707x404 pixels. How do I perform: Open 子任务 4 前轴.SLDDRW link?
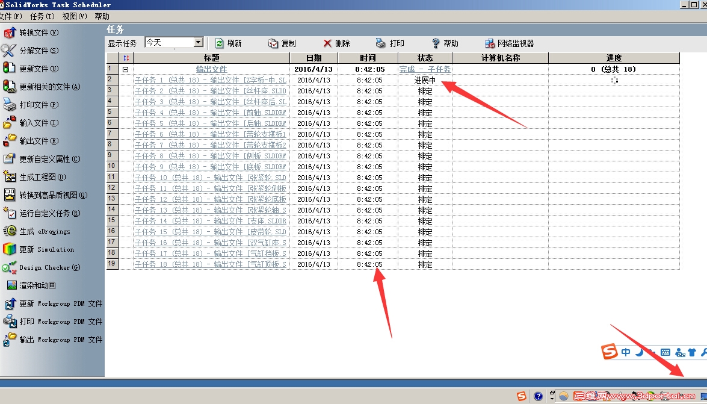(211, 113)
